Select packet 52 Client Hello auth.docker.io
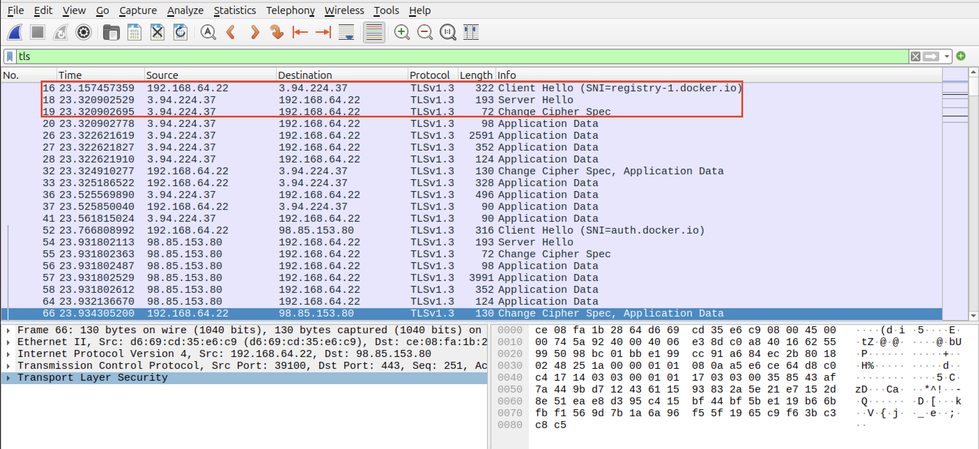979x449 pixels. pos(380,230)
